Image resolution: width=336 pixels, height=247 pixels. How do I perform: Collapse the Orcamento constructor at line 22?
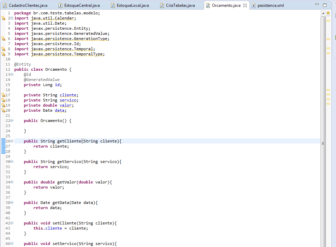click(12, 121)
